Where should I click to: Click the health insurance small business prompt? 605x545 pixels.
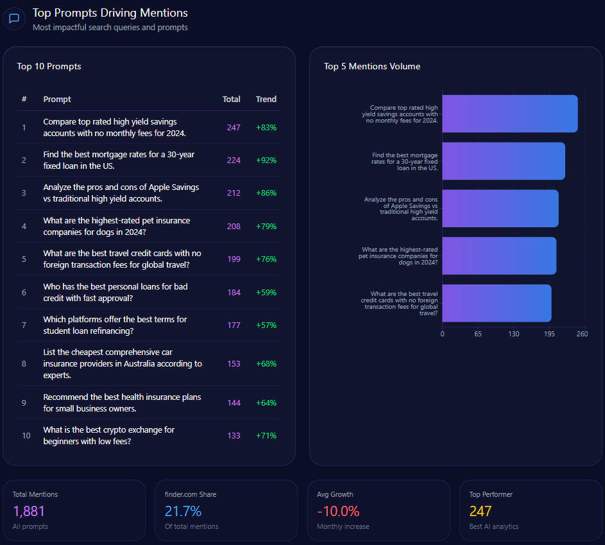[x=122, y=402]
